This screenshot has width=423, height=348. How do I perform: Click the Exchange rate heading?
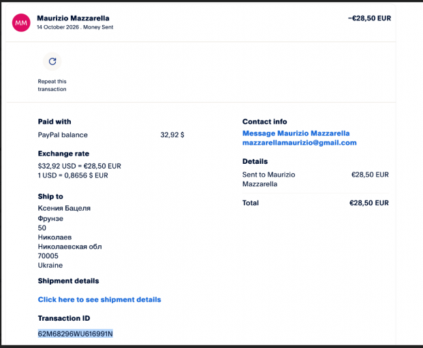tap(63, 154)
